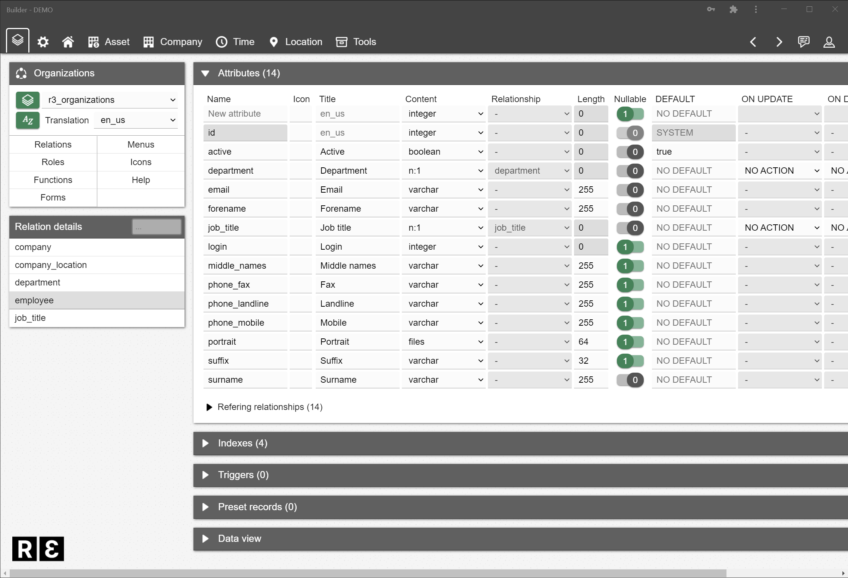Image resolution: width=848 pixels, height=578 pixels.
Task: Open the settings gear icon
Action: click(x=43, y=42)
